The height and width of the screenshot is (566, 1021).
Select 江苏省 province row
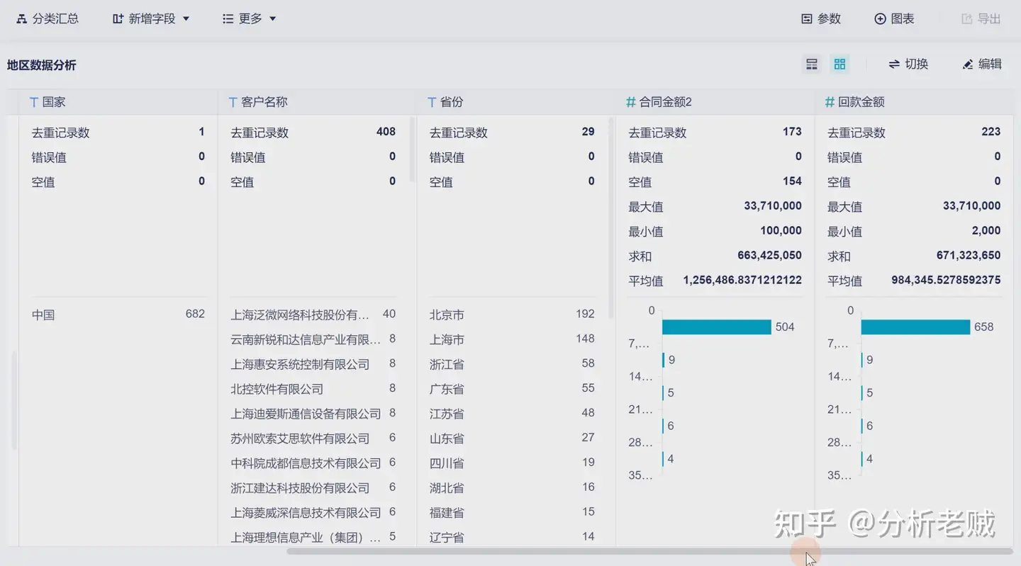(512, 414)
